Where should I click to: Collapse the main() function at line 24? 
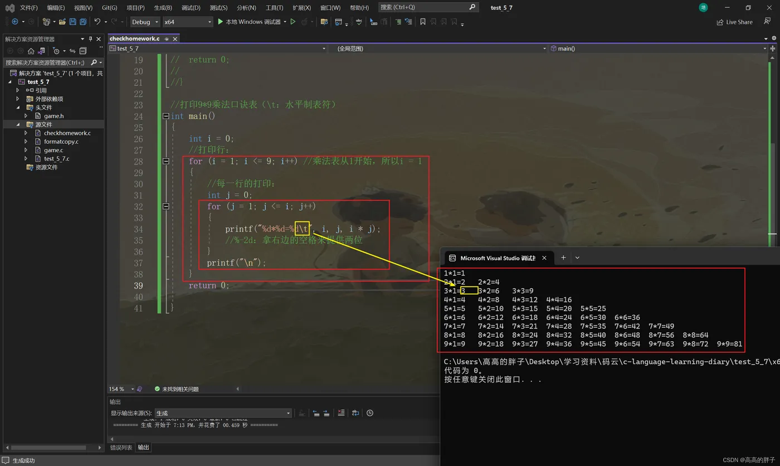click(165, 116)
